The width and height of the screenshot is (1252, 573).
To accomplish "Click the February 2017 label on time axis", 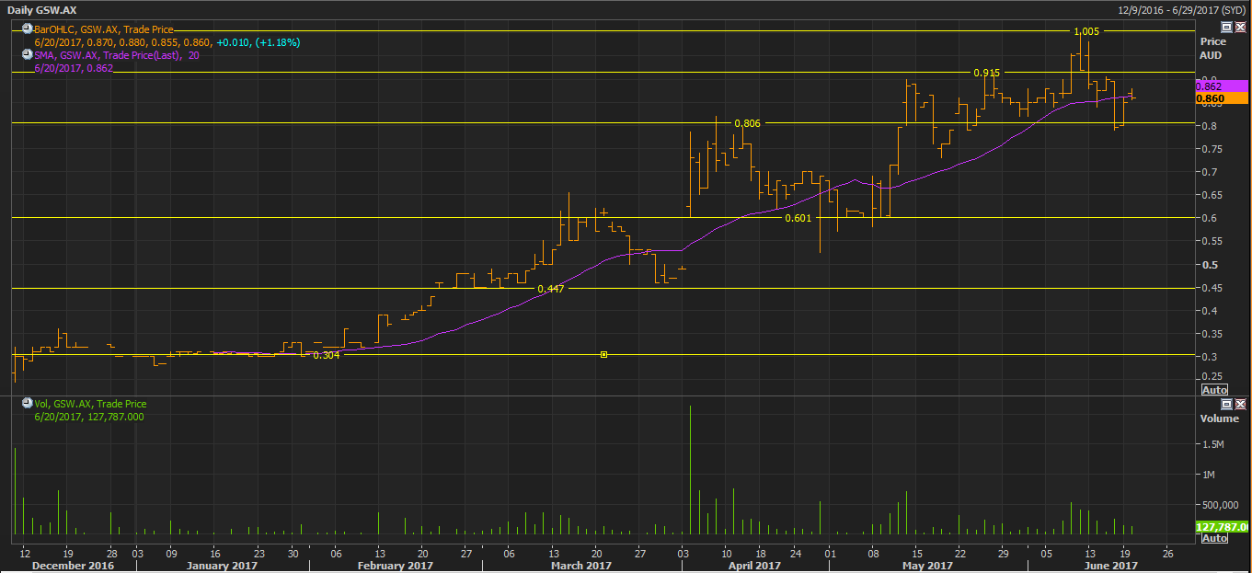I will pyautogui.click(x=396, y=566).
